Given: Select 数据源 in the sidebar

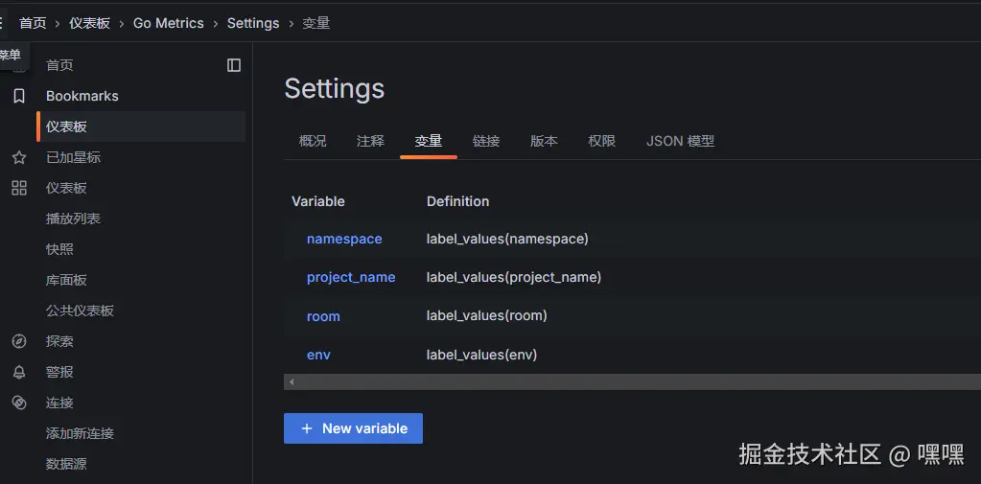Looking at the screenshot, I should click(x=66, y=464).
